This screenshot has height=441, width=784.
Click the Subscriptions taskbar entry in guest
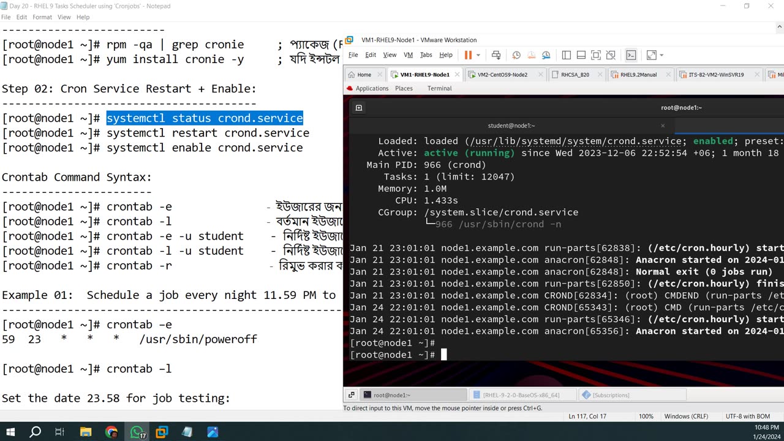click(x=631, y=395)
